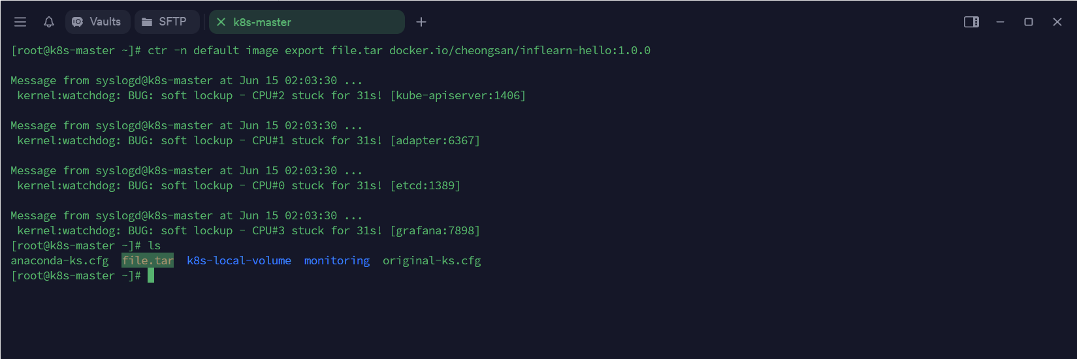This screenshot has width=1077, height=359.
Task: Click the anaconda-ks.cfg file name
Action: [59, 260]
